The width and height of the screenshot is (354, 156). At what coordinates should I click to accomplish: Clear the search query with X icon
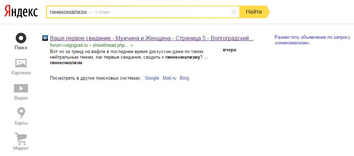[x=234, y=12]
